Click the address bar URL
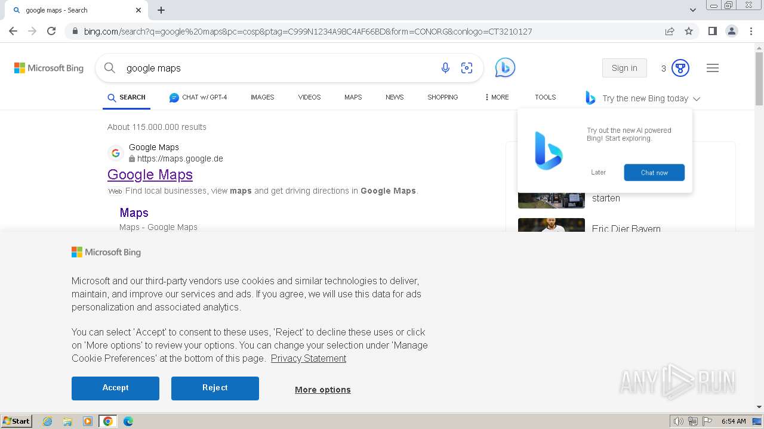 coord(308,31)
